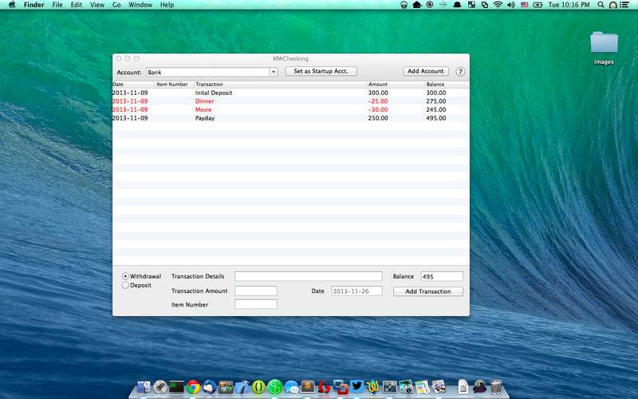The image size is (638, 399).
Task: Open the File menu
Action: pos(57,5)
